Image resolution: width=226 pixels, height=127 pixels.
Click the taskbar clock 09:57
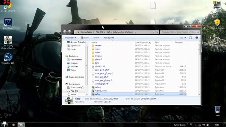(x=217, y=125)
